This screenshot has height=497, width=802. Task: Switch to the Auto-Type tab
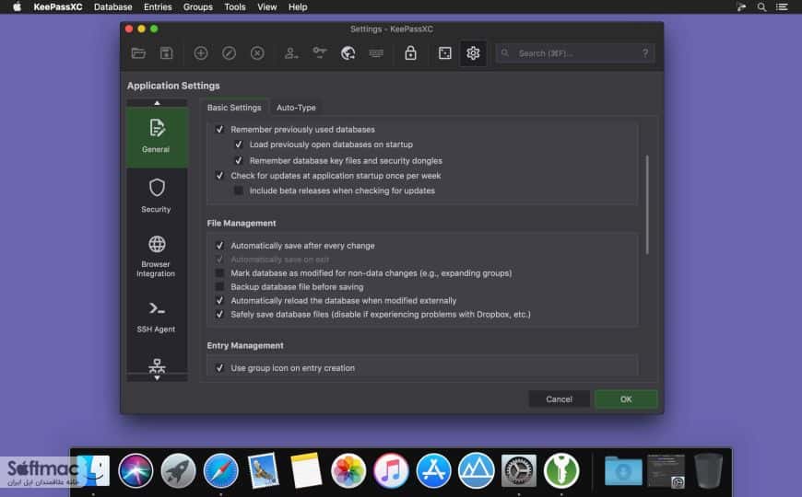(296, 108)
